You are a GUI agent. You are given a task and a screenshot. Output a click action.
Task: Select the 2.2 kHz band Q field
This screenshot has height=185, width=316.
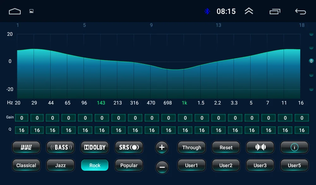pyautogui.click(x=218, y=130)
